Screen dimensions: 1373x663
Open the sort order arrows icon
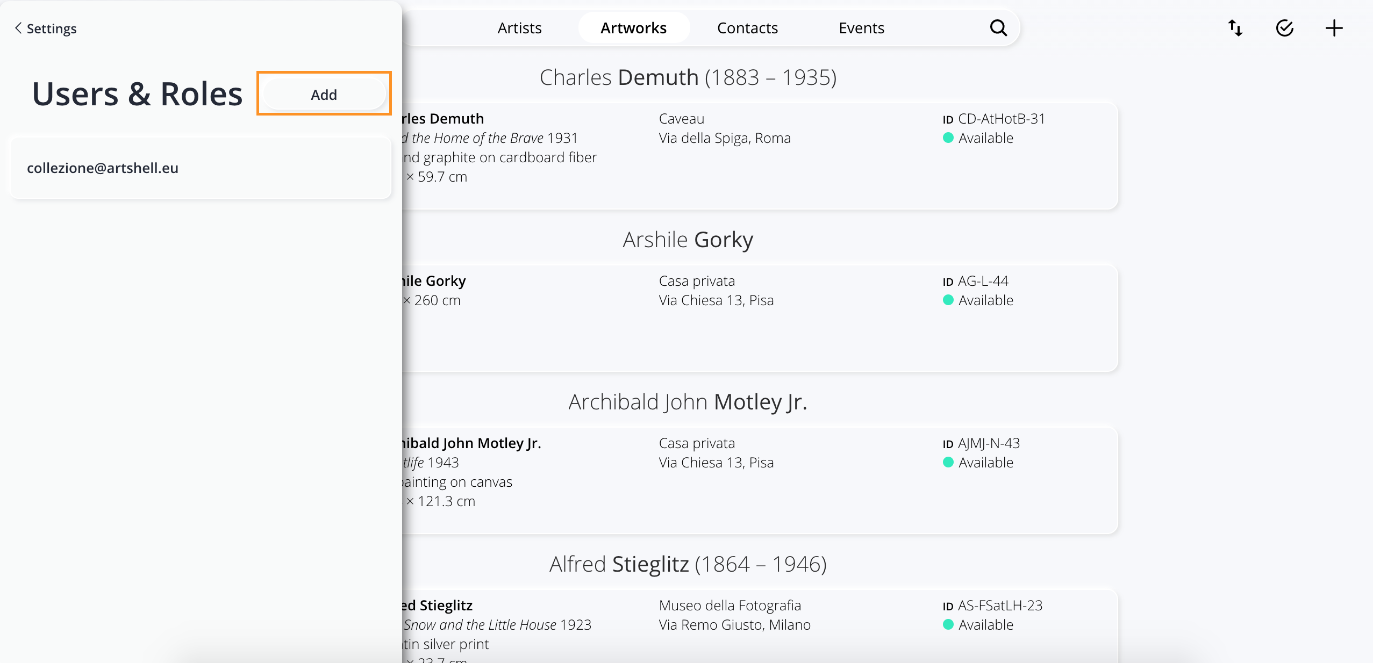(1235, 28)
